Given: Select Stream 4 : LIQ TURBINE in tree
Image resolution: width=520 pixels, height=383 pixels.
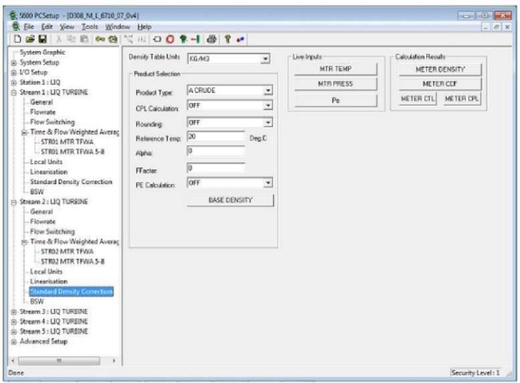Looking at the screenshot, I should (x=53, y=322).
